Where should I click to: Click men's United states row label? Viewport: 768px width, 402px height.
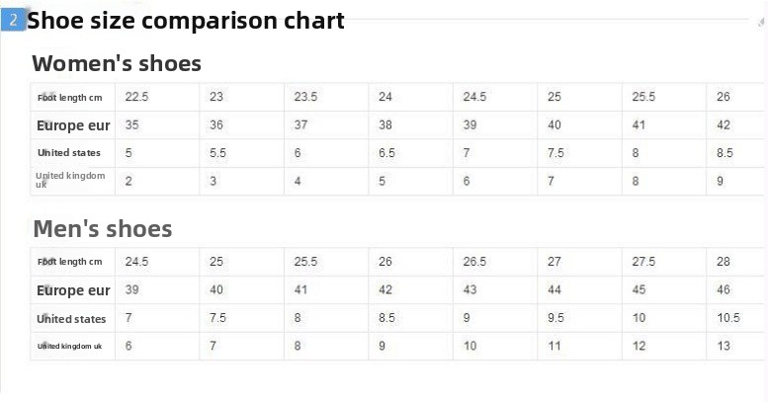click(x=71, y=319)
